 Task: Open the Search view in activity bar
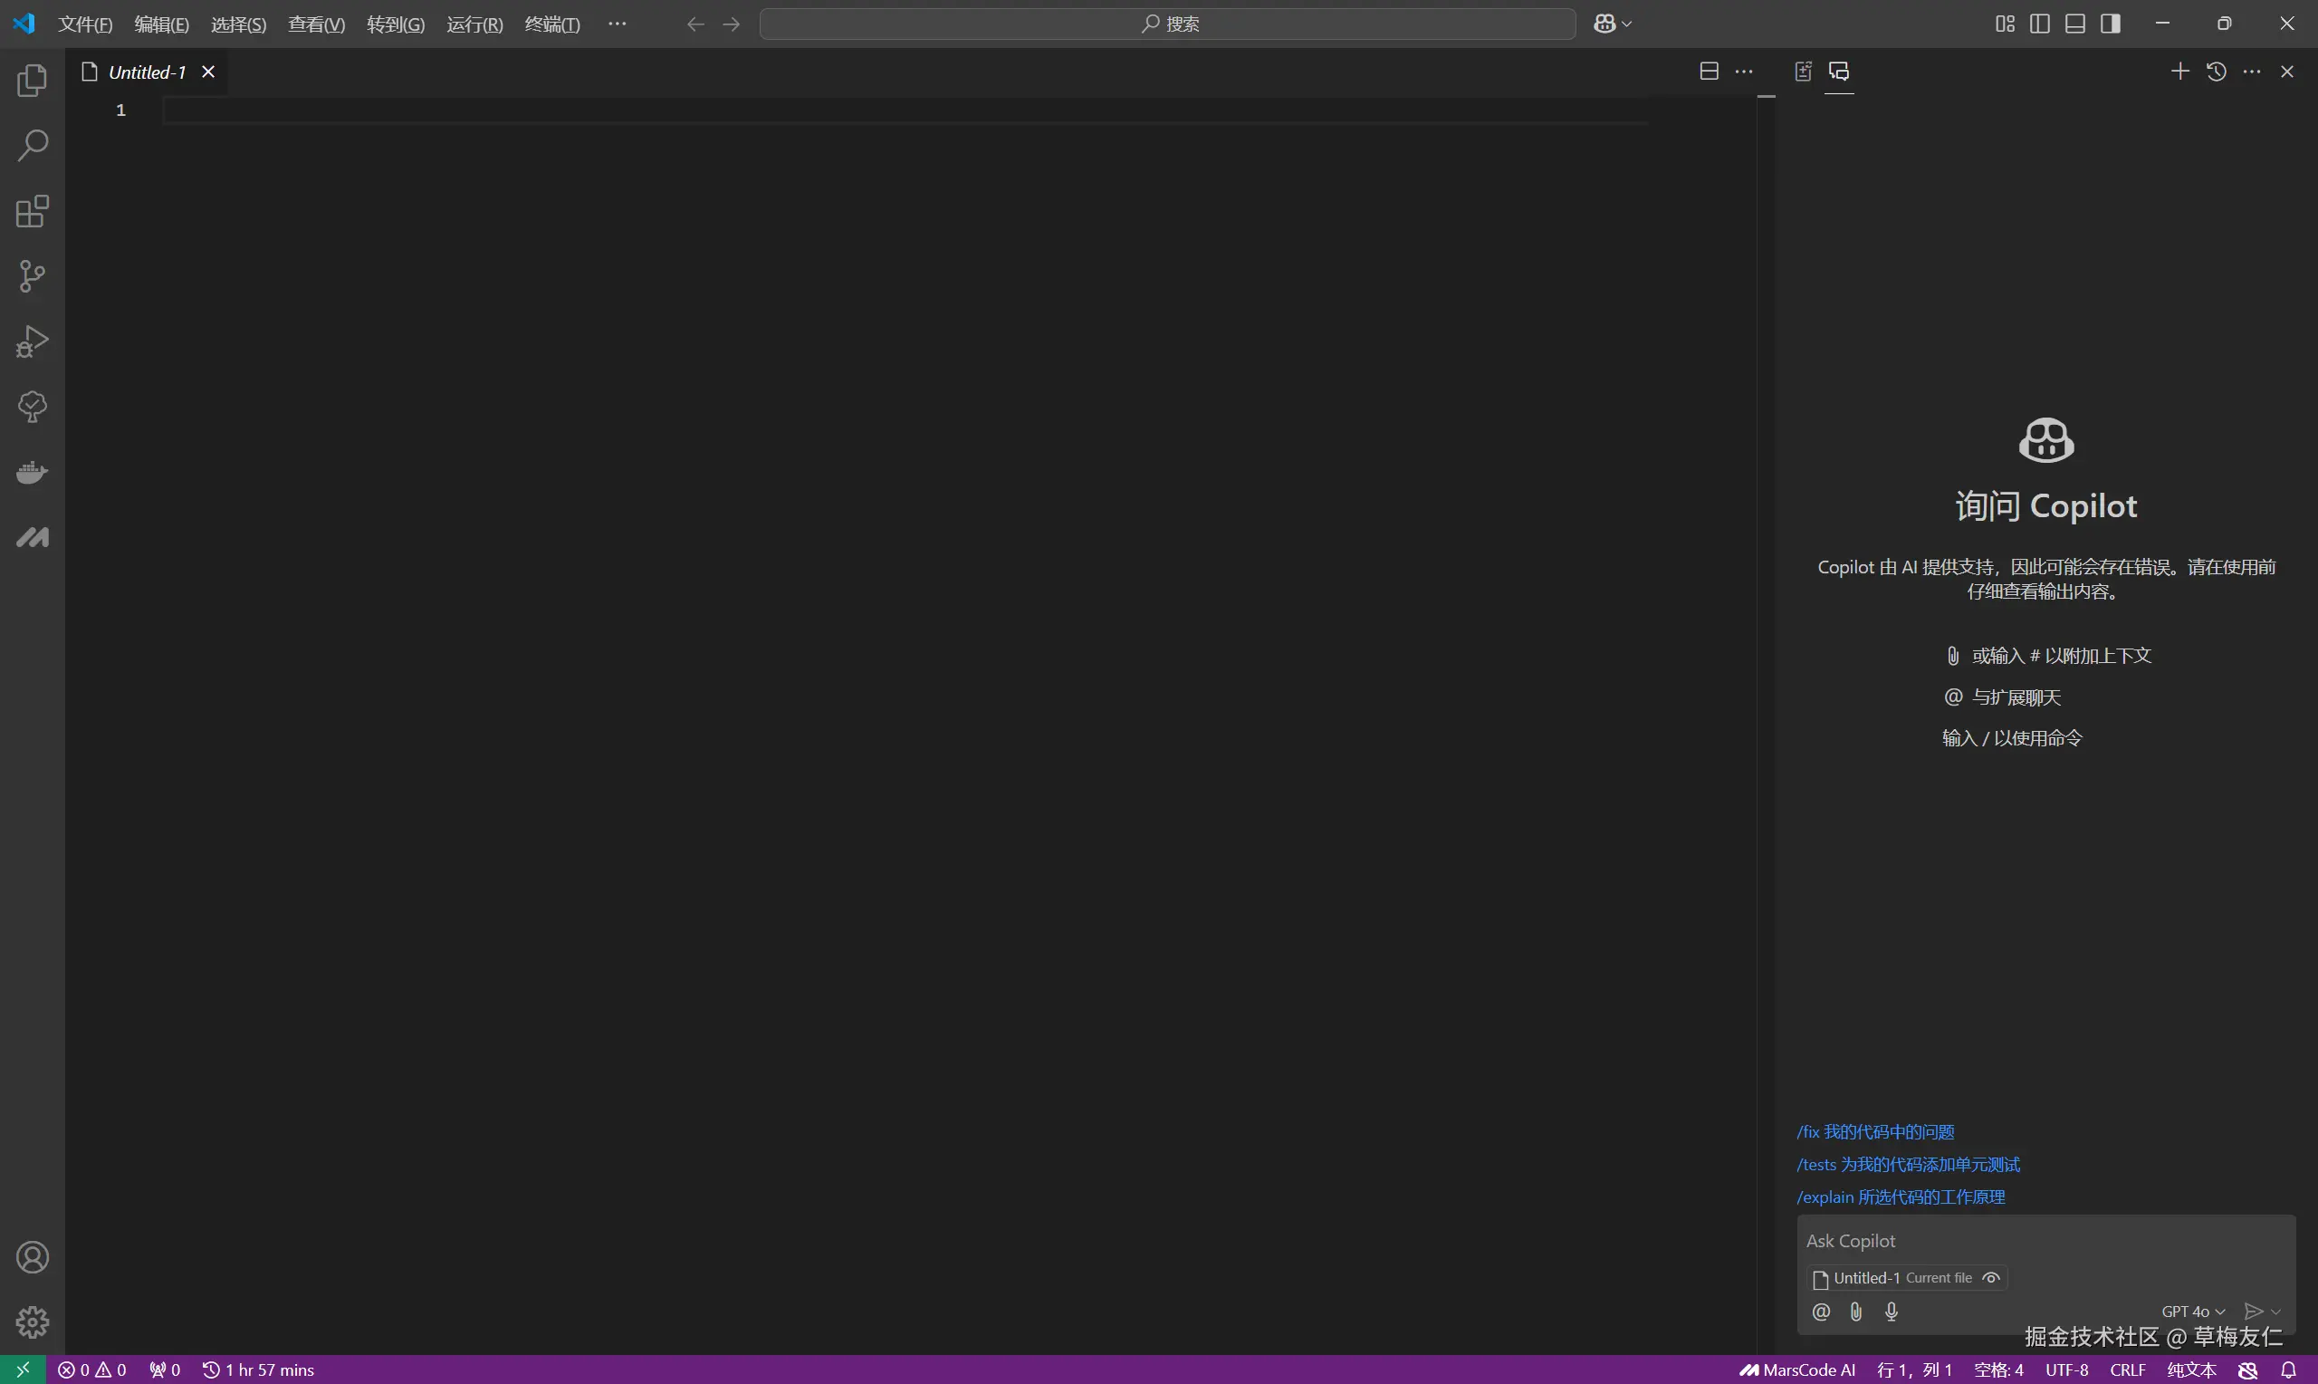(x=33, y=146)
